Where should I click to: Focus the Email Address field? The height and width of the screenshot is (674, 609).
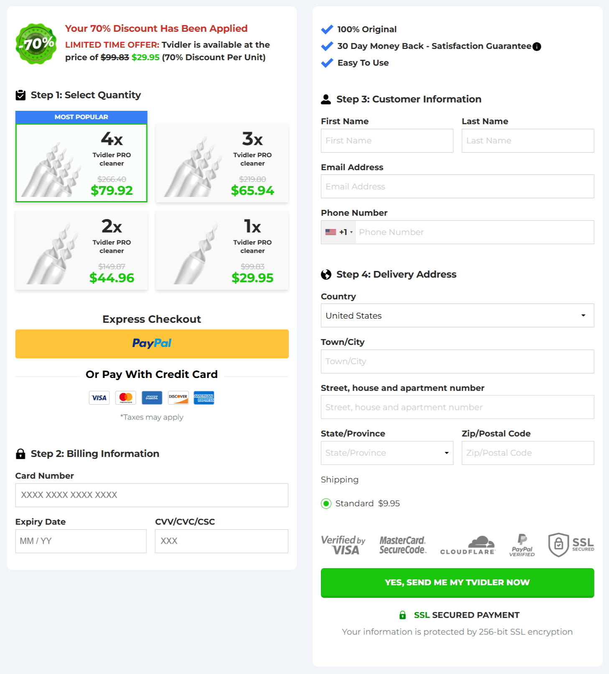(457, 186)
